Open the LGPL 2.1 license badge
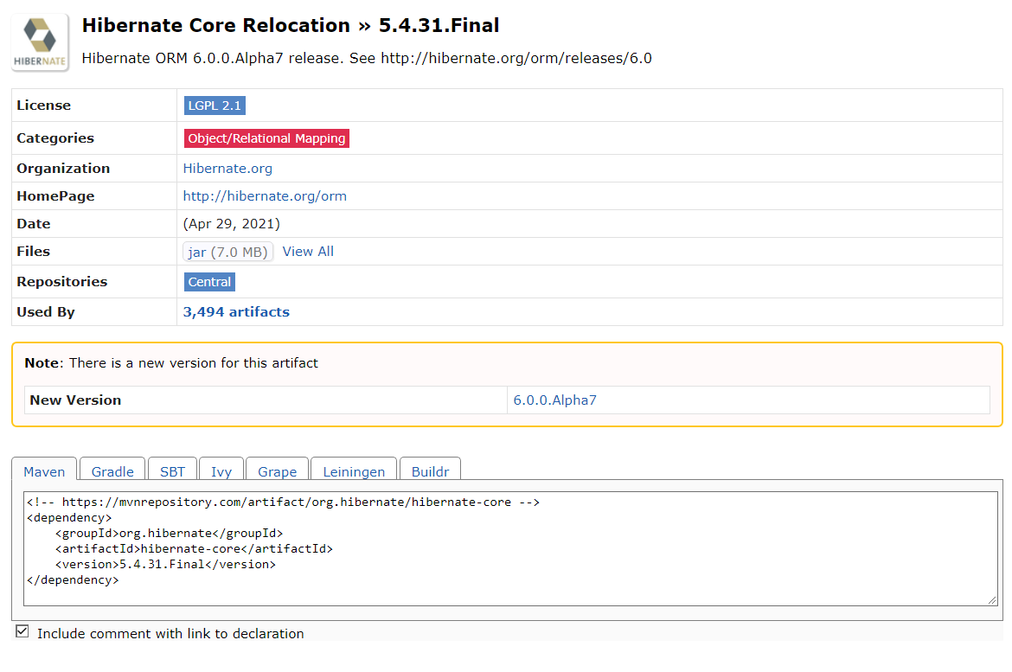This screenshot has width=1012, height=672. (215, 106)
